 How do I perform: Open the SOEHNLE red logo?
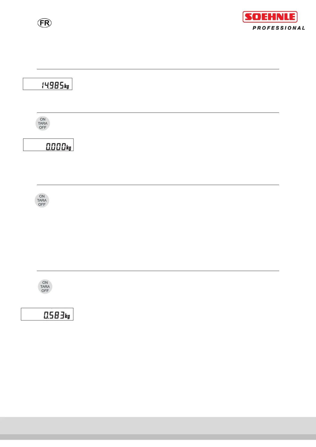tap(270, 17)
